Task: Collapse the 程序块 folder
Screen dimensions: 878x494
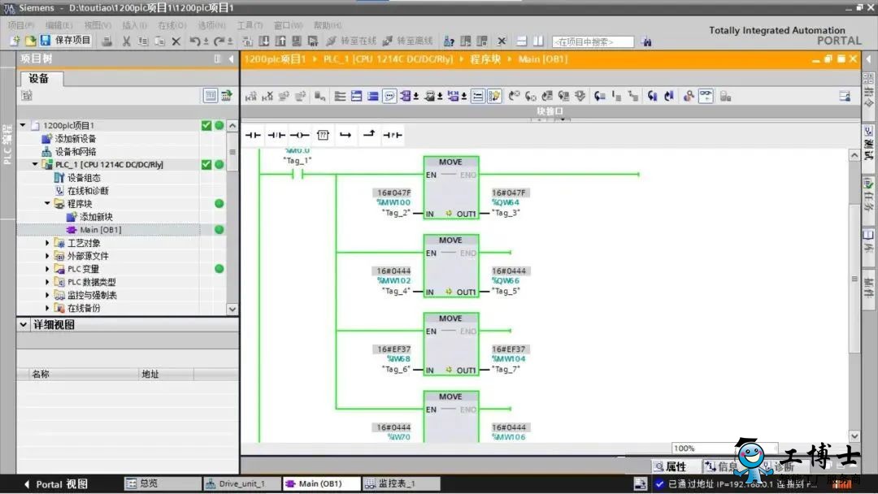Action: (x=48, y=204)
